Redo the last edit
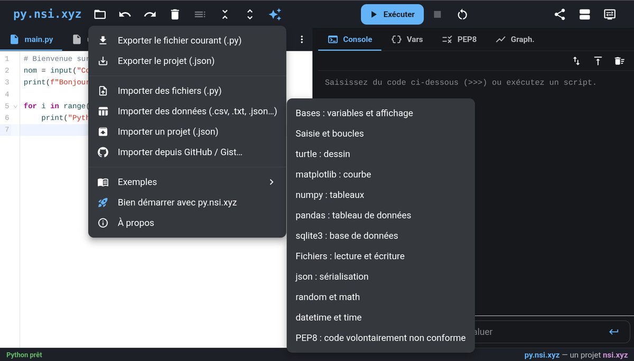 click(x=150, y=15)
